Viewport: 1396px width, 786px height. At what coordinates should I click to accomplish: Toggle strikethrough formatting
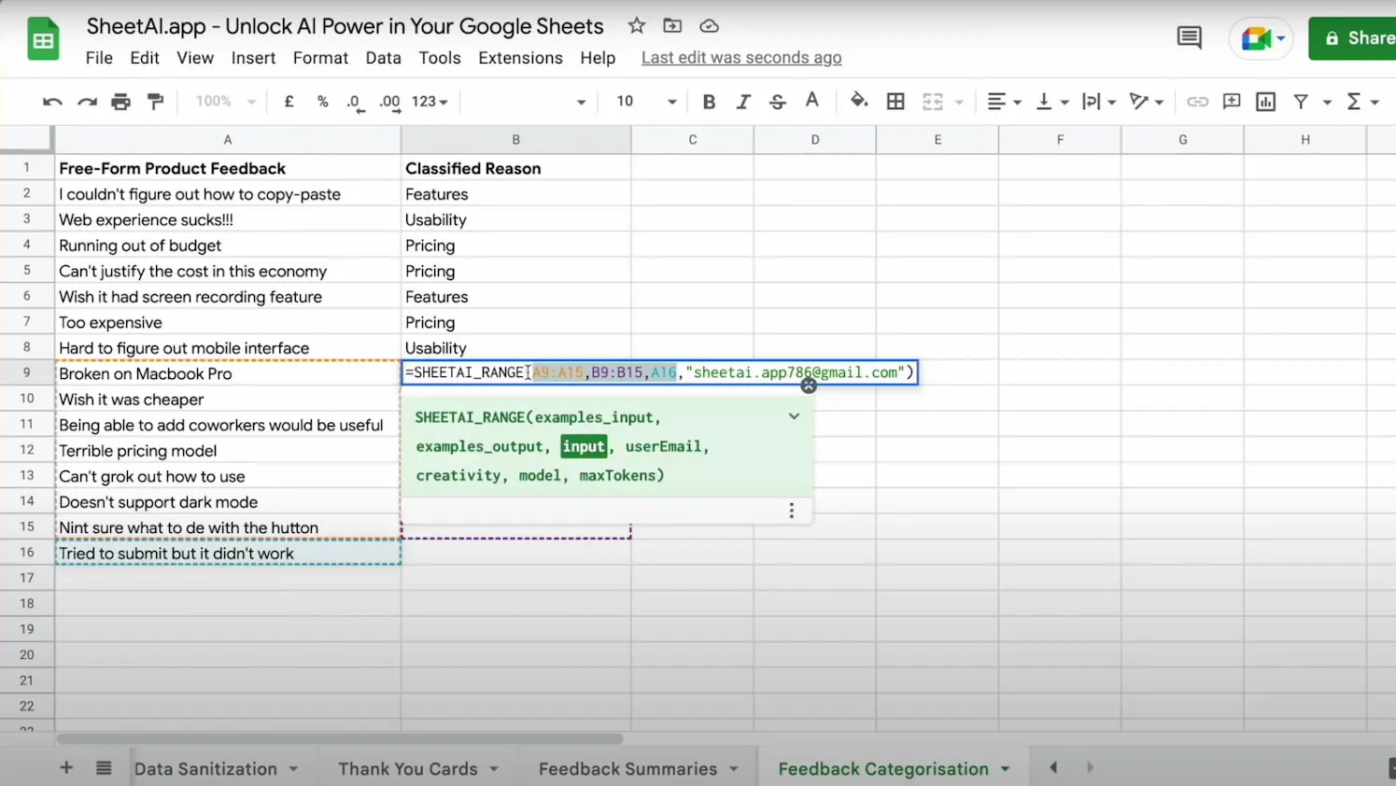[777, 102]
